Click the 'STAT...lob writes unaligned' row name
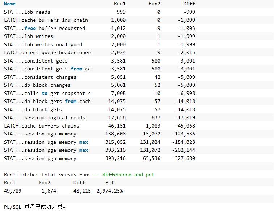274x211 pixels. click(43, 45)
